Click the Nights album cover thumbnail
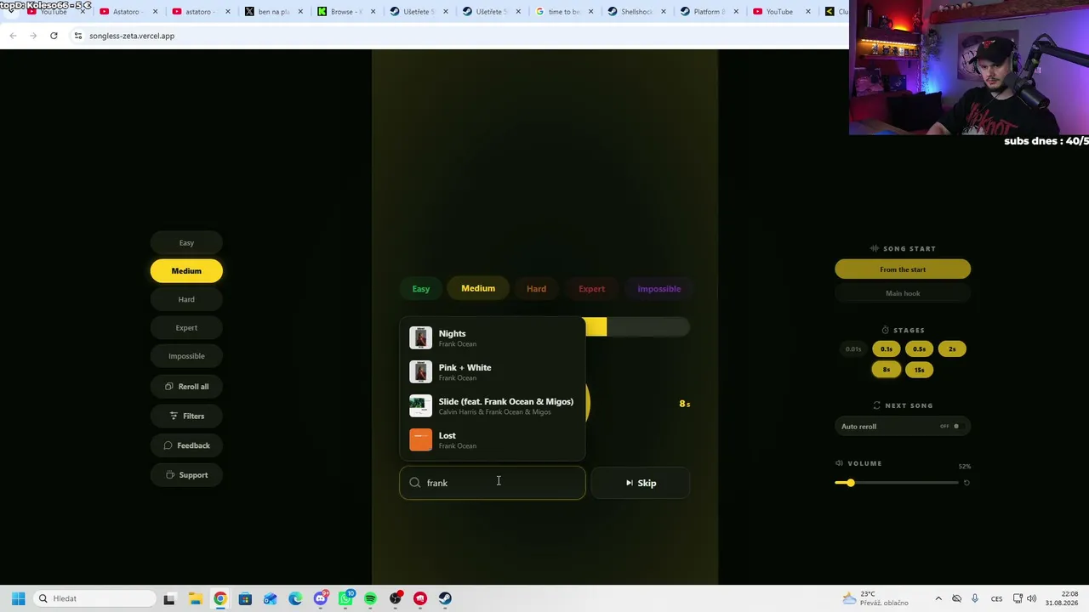Screen dimensions: 1089x612 click(x=420, y=338)
